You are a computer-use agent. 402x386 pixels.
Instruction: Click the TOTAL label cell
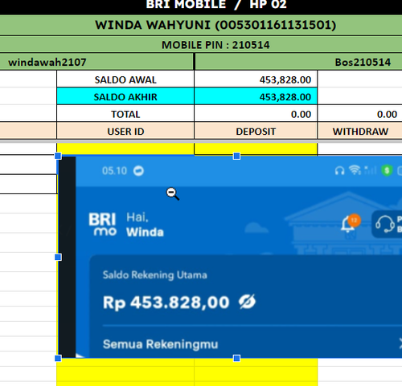(x=125, y=114)
